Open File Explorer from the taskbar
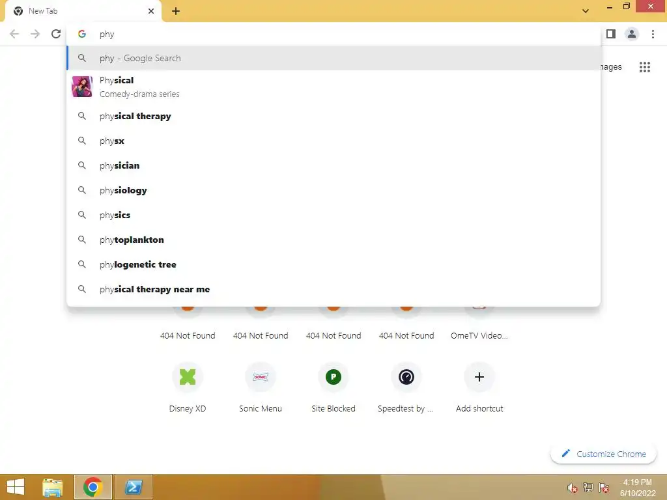Viewport: 667px width, 500px height. [53, 487]
